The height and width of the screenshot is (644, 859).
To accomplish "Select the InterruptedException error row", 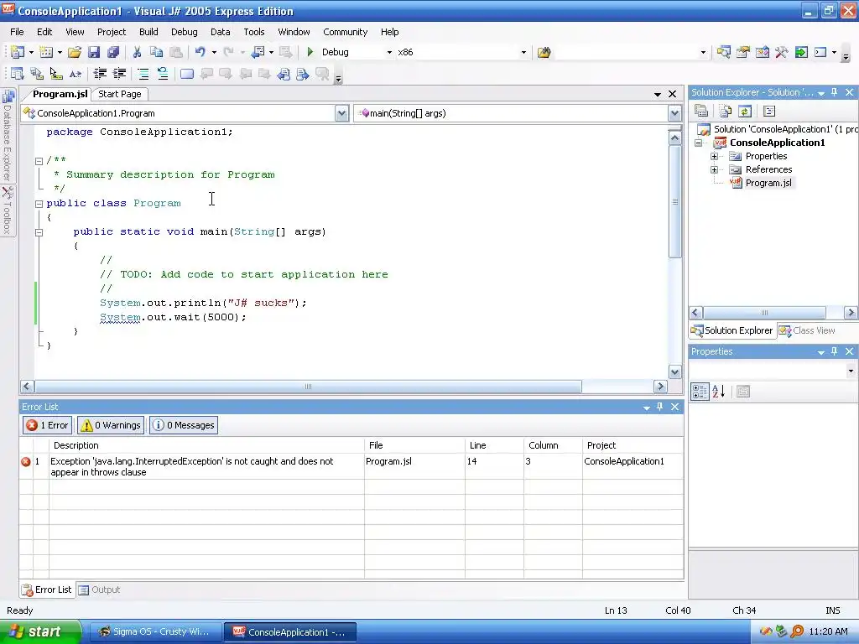I will [x=351, y=466].
